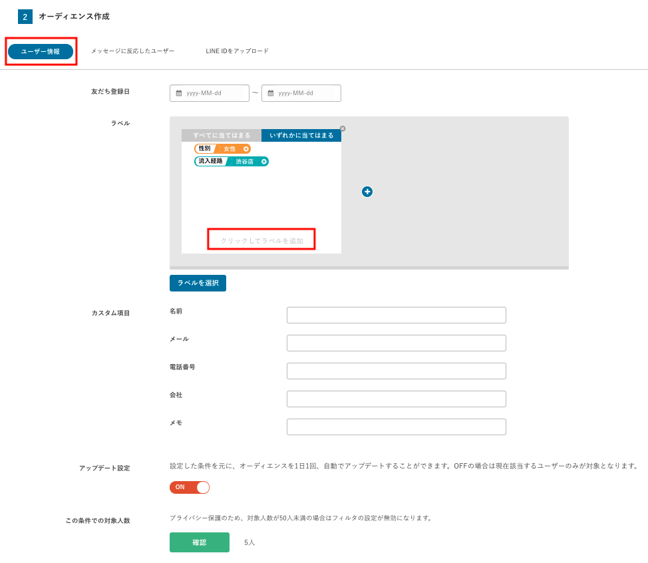Remove the 渋谷店 label tag

pyautogui.click(x=263, y=162)
